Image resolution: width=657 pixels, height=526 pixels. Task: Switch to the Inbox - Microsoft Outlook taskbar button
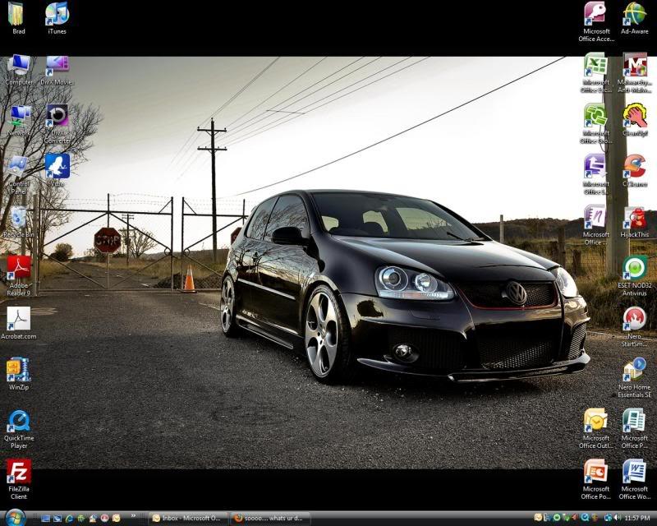(188, 519)
